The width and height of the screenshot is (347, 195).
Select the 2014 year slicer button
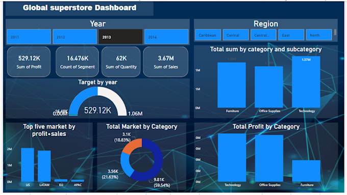[166, 37]
